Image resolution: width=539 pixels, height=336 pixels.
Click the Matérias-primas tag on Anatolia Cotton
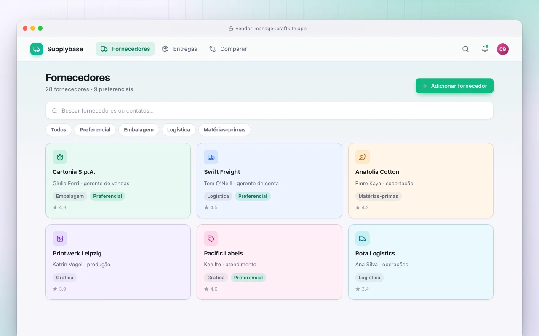point(379,196)
